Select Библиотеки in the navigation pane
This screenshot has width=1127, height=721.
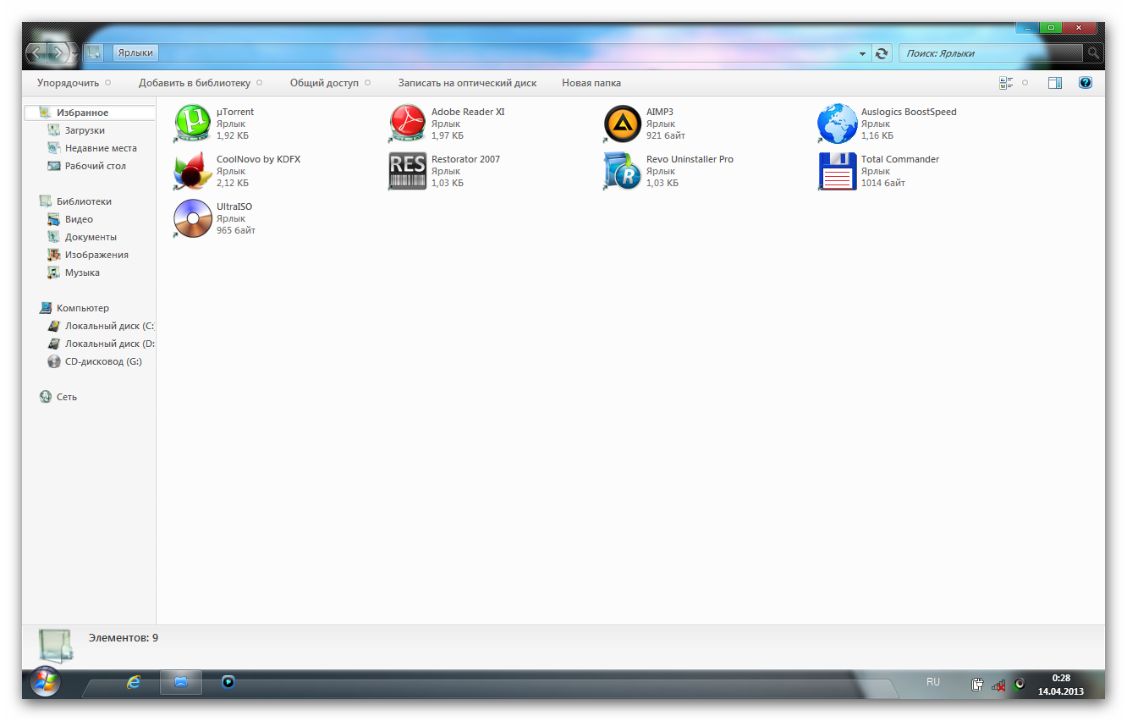(84, 201)
